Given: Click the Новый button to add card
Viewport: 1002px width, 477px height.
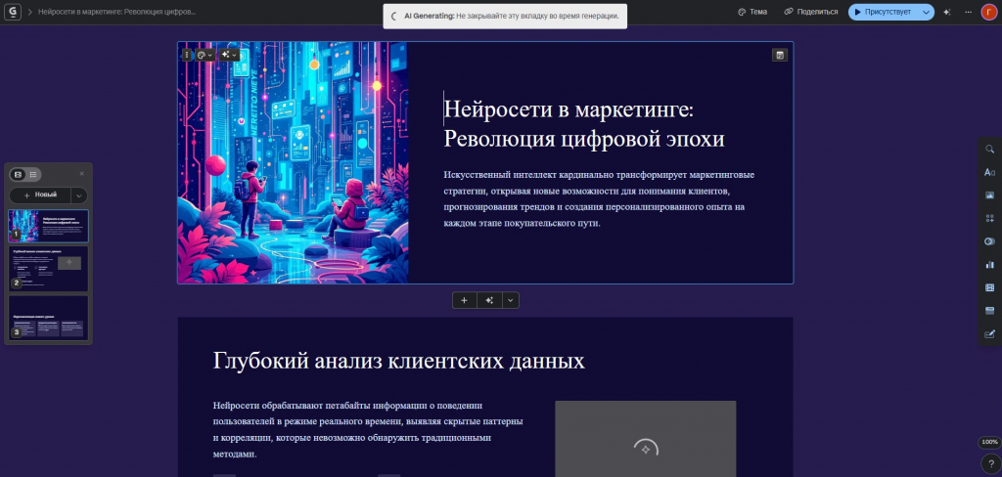Looking at the screenshot, I should [40, 195].
